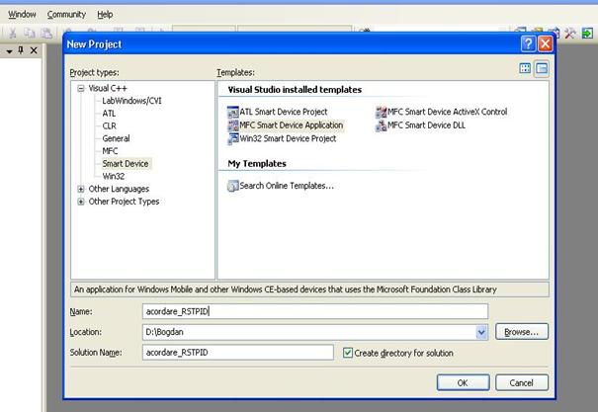Switch templates to large icons view
Viewport: 598px width, 412px height.
pyautogui.click(x=525, y=68)
